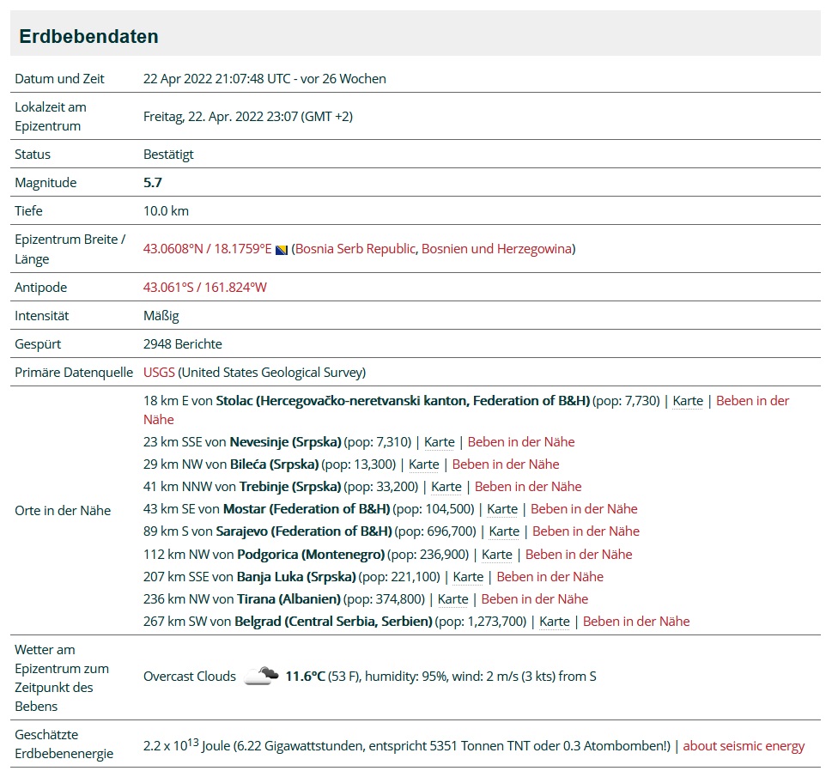Viewport: 838px width, 771px height.
Task: Open Karte link for Podgorica
Action: 497,554
